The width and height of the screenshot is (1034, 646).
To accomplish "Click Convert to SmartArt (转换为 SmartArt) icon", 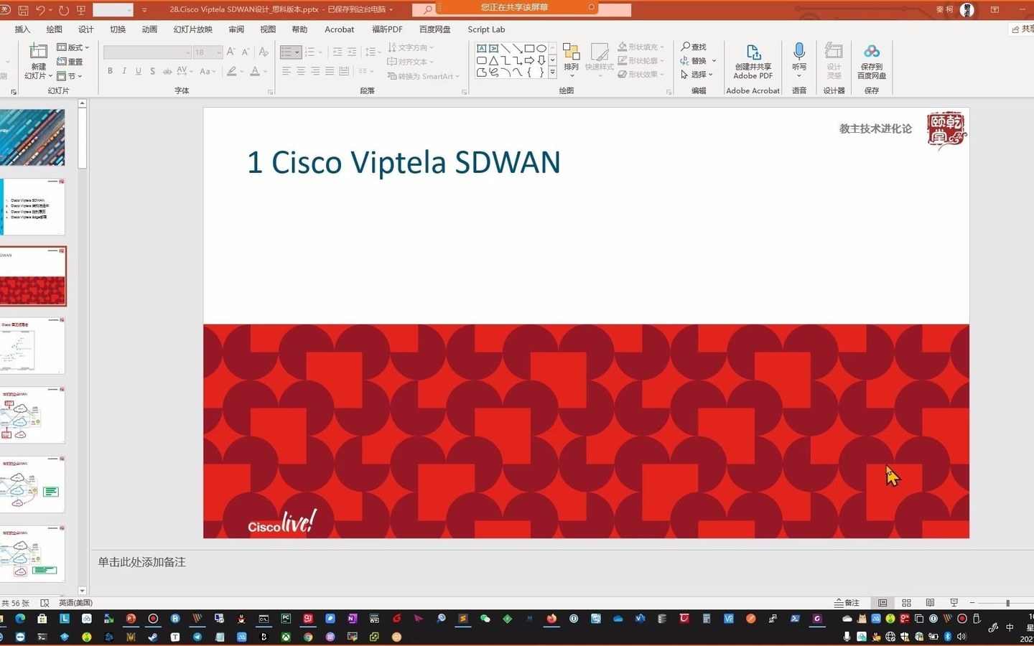I will pos(392,76).
